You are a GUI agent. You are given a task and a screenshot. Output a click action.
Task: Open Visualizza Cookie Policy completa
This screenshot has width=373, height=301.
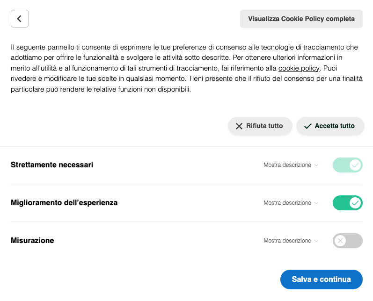[x=301, y=19]
